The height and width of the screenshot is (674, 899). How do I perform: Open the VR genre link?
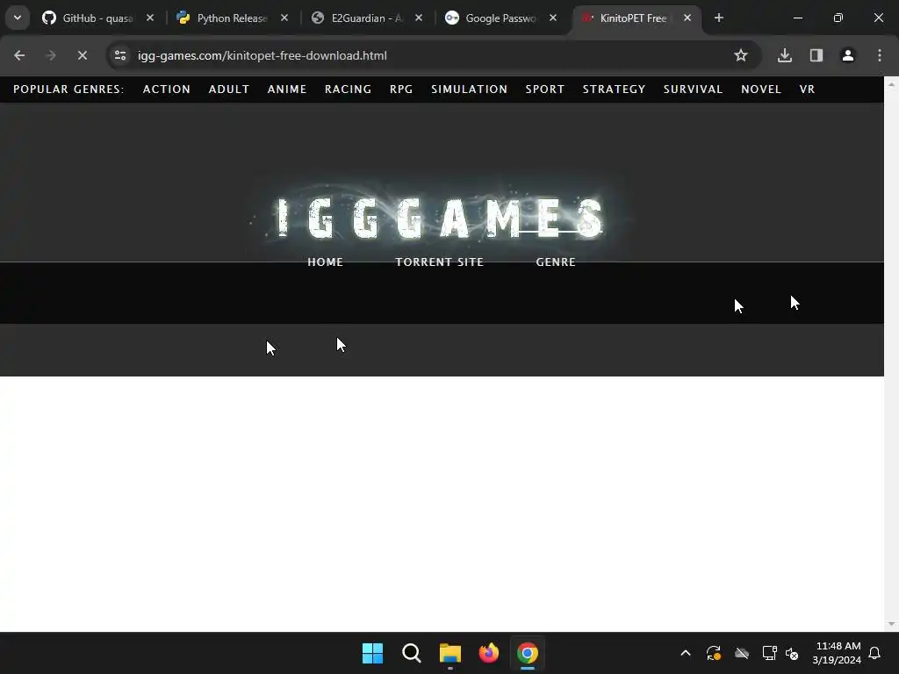(808, 90)
